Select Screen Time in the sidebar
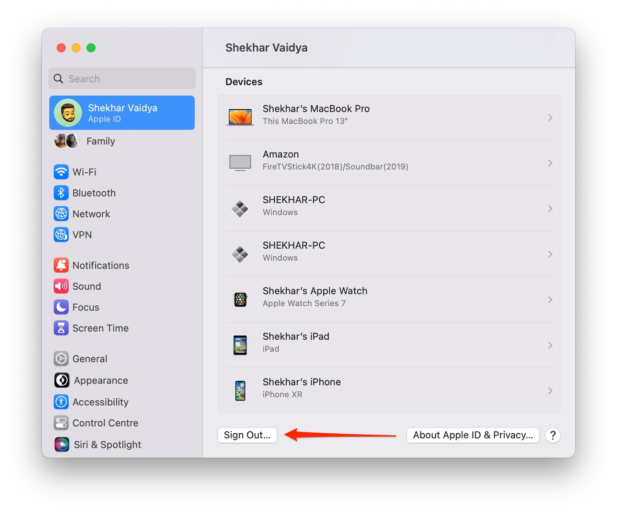Screen dimensions: 617x513 point(101,328)
